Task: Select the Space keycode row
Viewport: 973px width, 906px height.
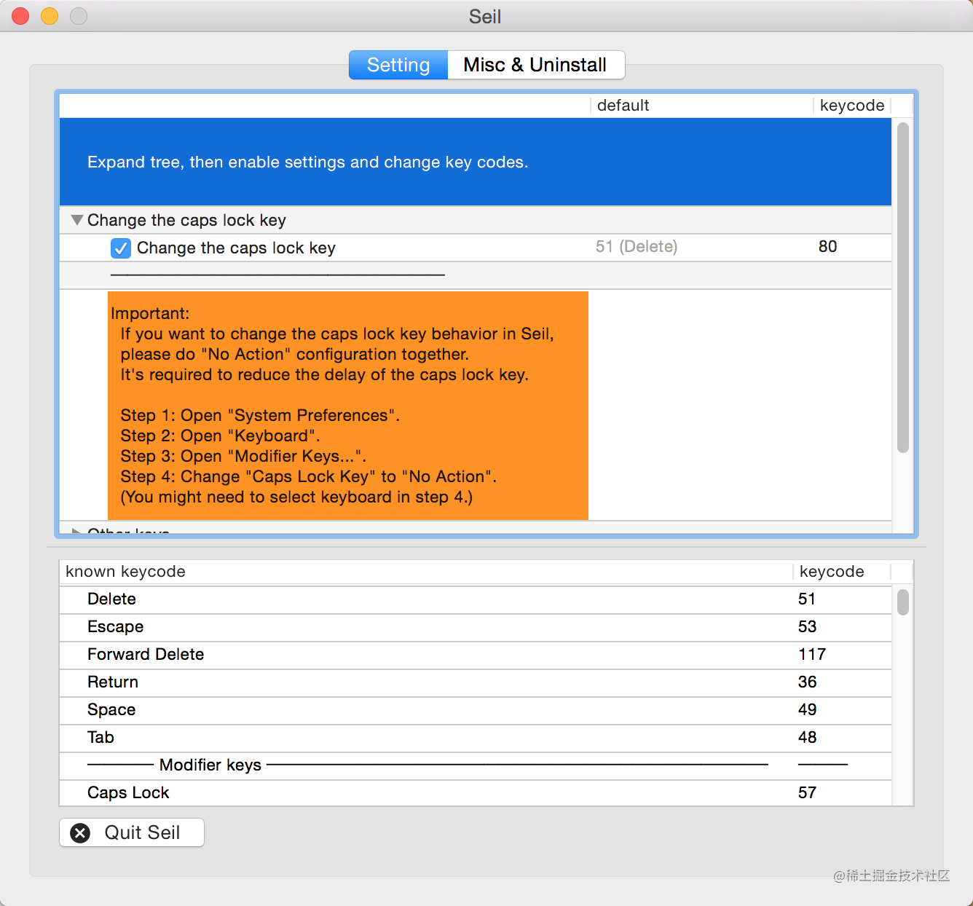Action: (476, 710)
